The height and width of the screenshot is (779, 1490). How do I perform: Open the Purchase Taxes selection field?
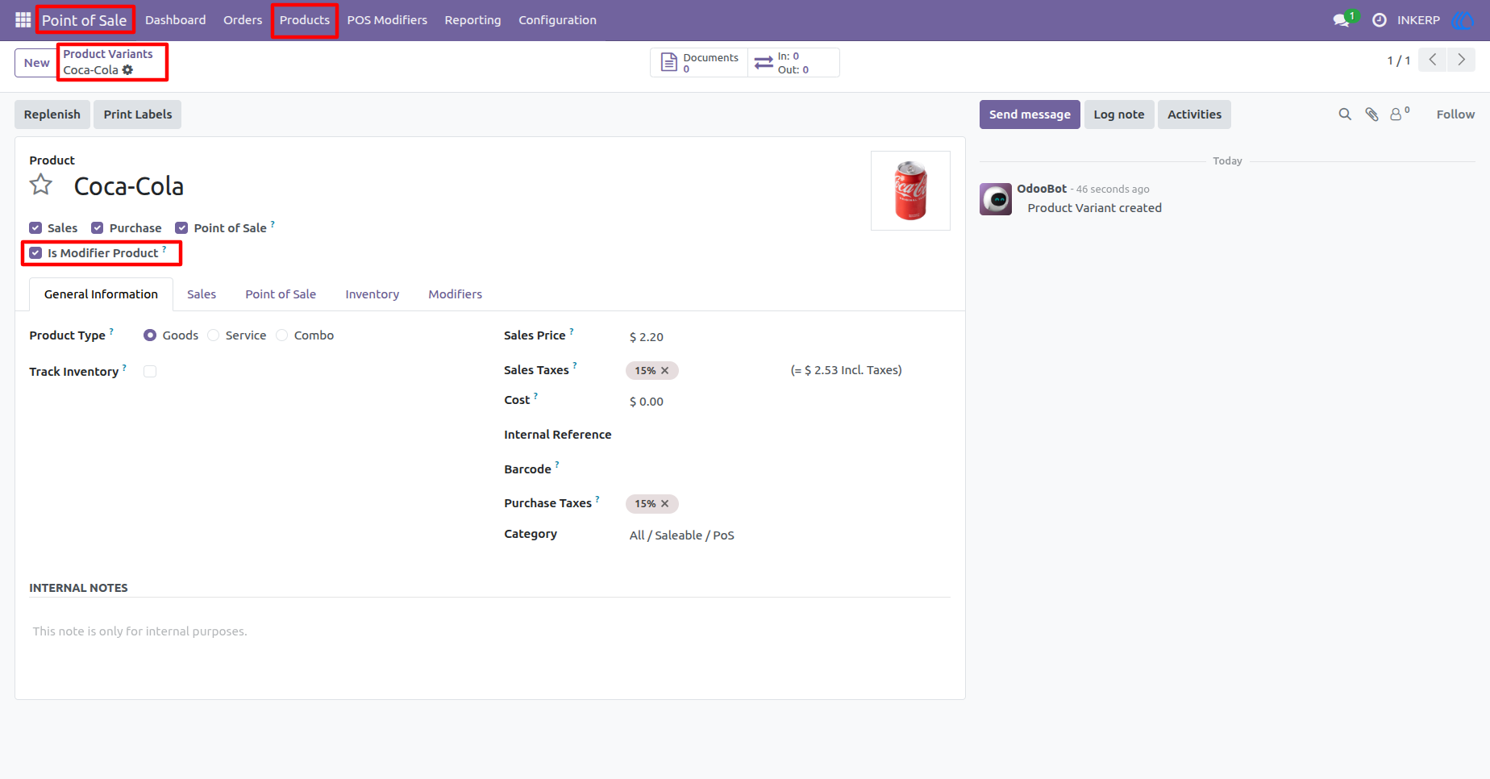coord(789,504)
